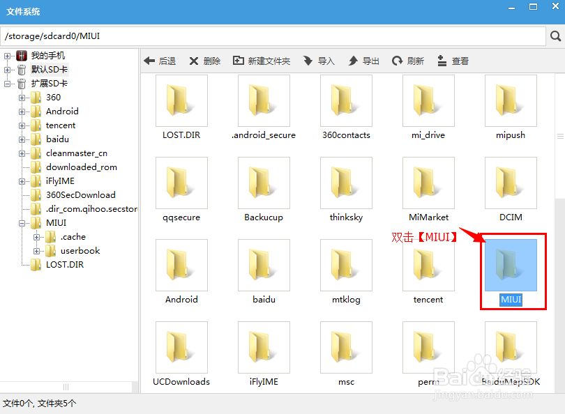Select the baidu folder in grid
Screen dimensions: 565x414
[264, 265]
